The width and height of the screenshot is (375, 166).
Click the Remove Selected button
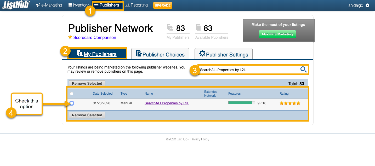point(87,83)
